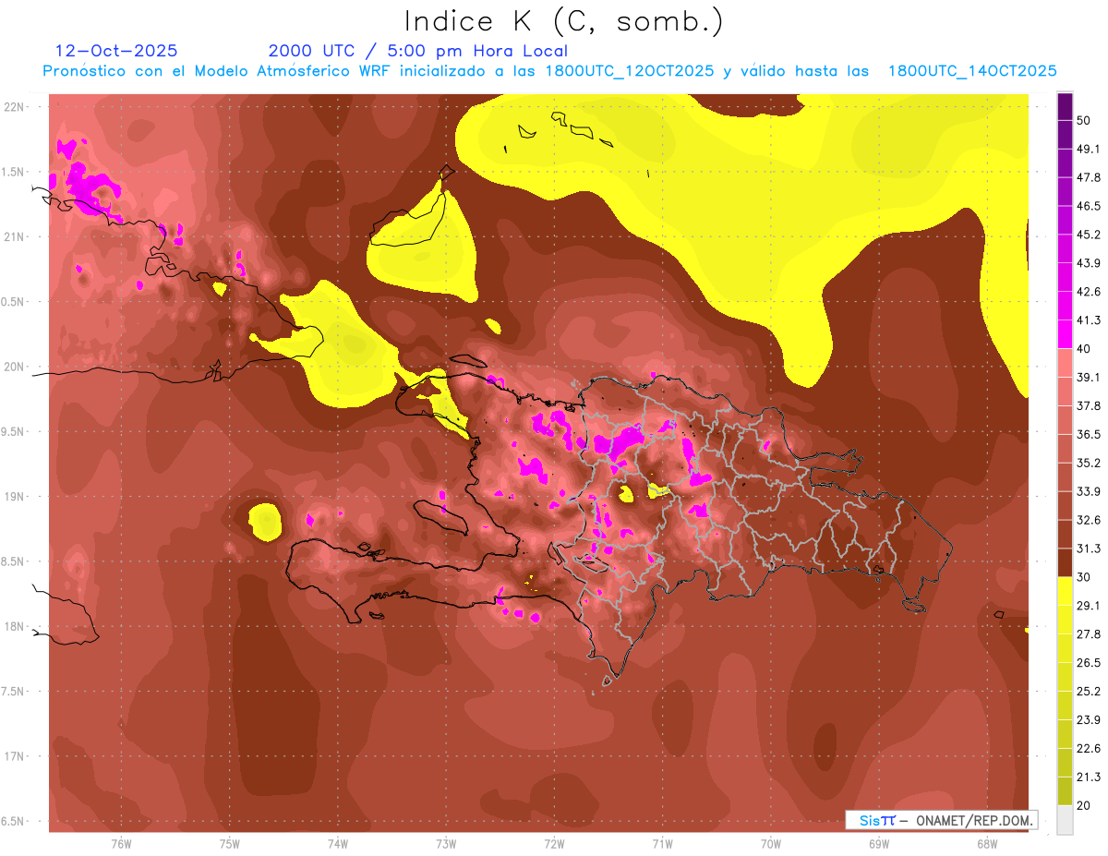The height and width of the screenshot is (856, 1108).
Task: Click the colorbar value label '23.9'
Action: pyautogui.click(x=1089, y=719)
